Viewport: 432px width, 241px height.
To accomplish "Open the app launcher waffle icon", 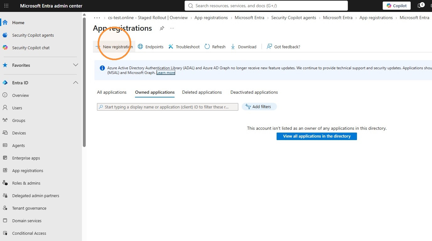I will coord(6,6).
